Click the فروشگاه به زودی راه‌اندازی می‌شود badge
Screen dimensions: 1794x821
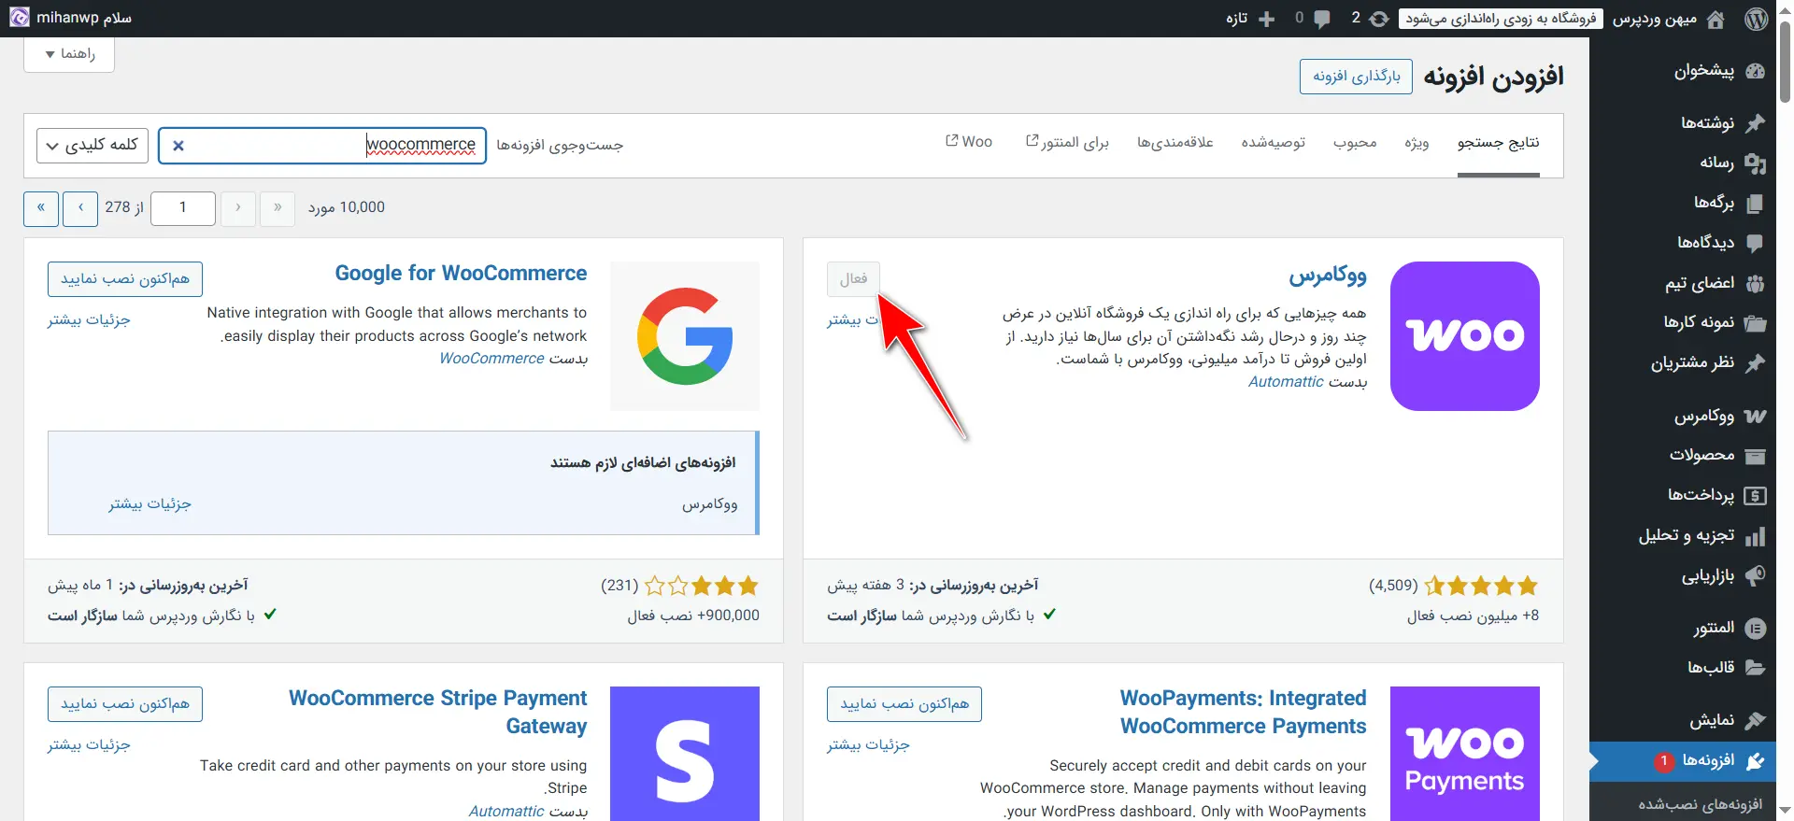pyautogui.click(x=1501, y=19)
